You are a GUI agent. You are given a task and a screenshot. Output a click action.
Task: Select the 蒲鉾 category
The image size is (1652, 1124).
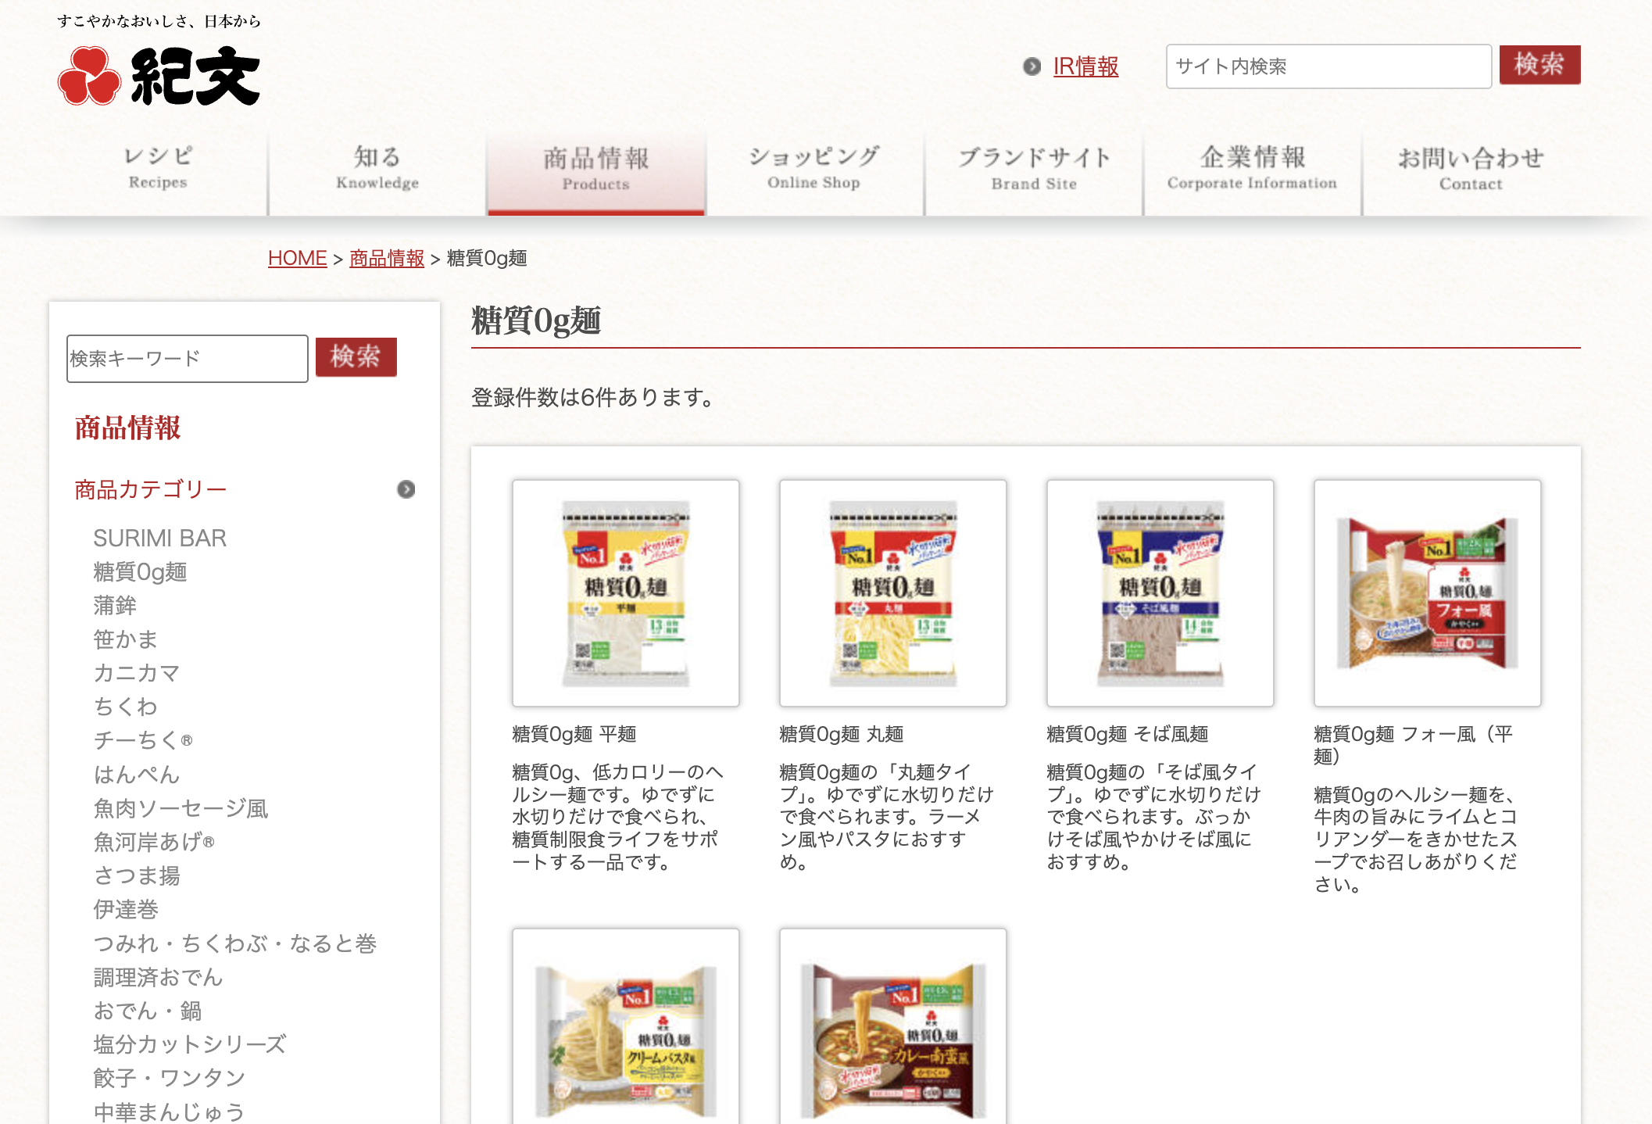(115, 605)
